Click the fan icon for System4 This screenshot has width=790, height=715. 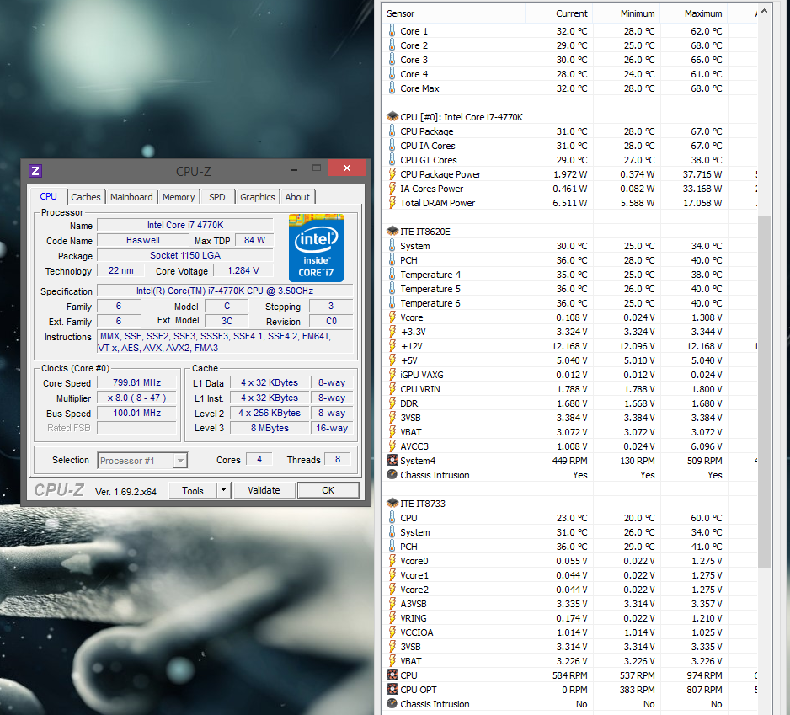point(392,461)
